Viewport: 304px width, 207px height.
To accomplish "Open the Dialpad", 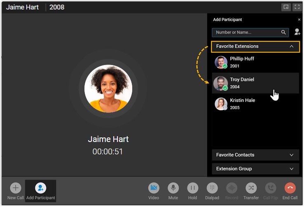I will coord(212,188).
